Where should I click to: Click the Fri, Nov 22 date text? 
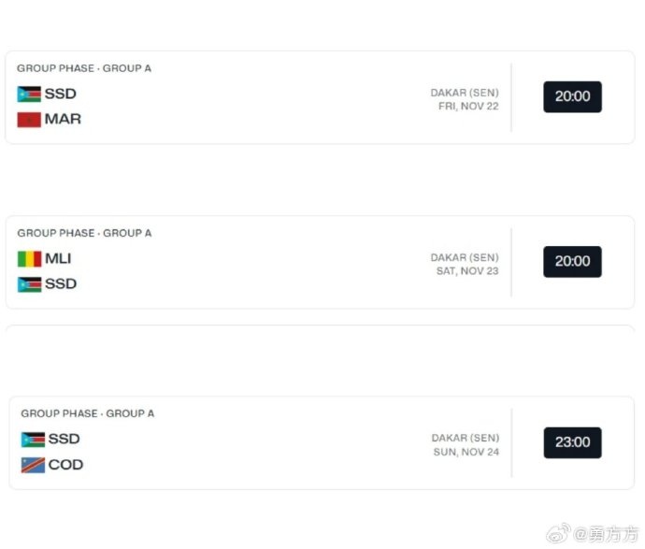coord(468,107)
